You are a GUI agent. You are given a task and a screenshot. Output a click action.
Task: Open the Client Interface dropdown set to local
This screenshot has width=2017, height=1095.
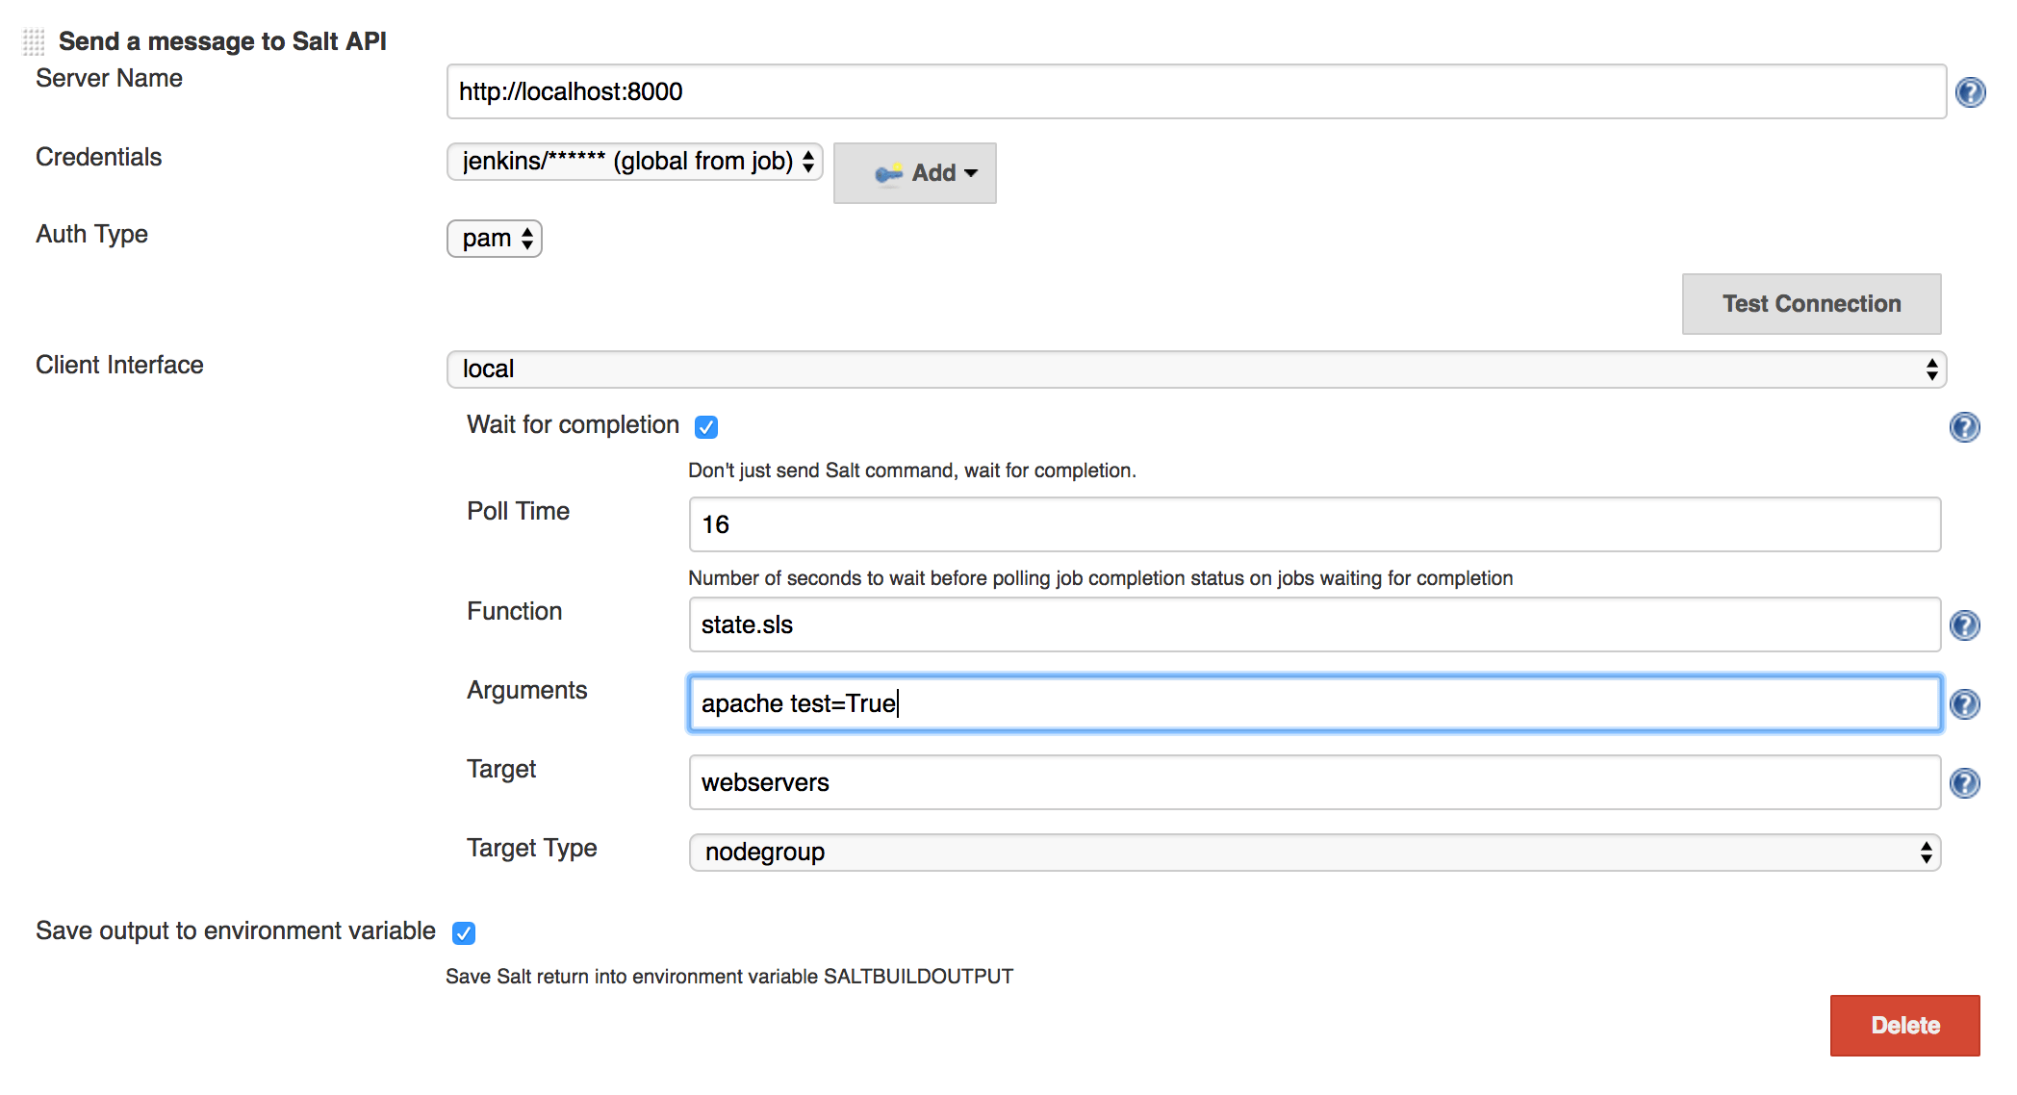point(1193,369)
